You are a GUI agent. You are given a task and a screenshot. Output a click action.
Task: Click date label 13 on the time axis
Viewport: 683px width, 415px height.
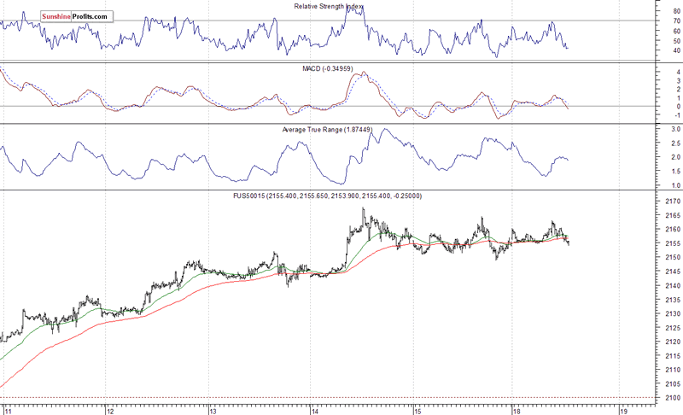tap(212, 410)
